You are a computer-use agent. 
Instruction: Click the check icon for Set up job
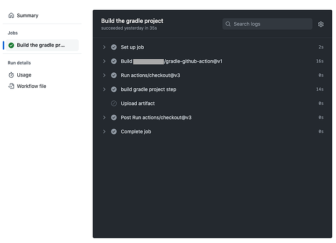pos(114,47)
